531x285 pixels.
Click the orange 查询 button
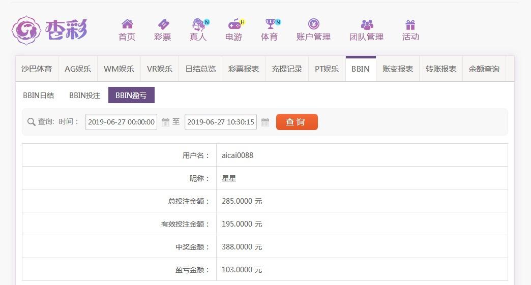point(297,122)
